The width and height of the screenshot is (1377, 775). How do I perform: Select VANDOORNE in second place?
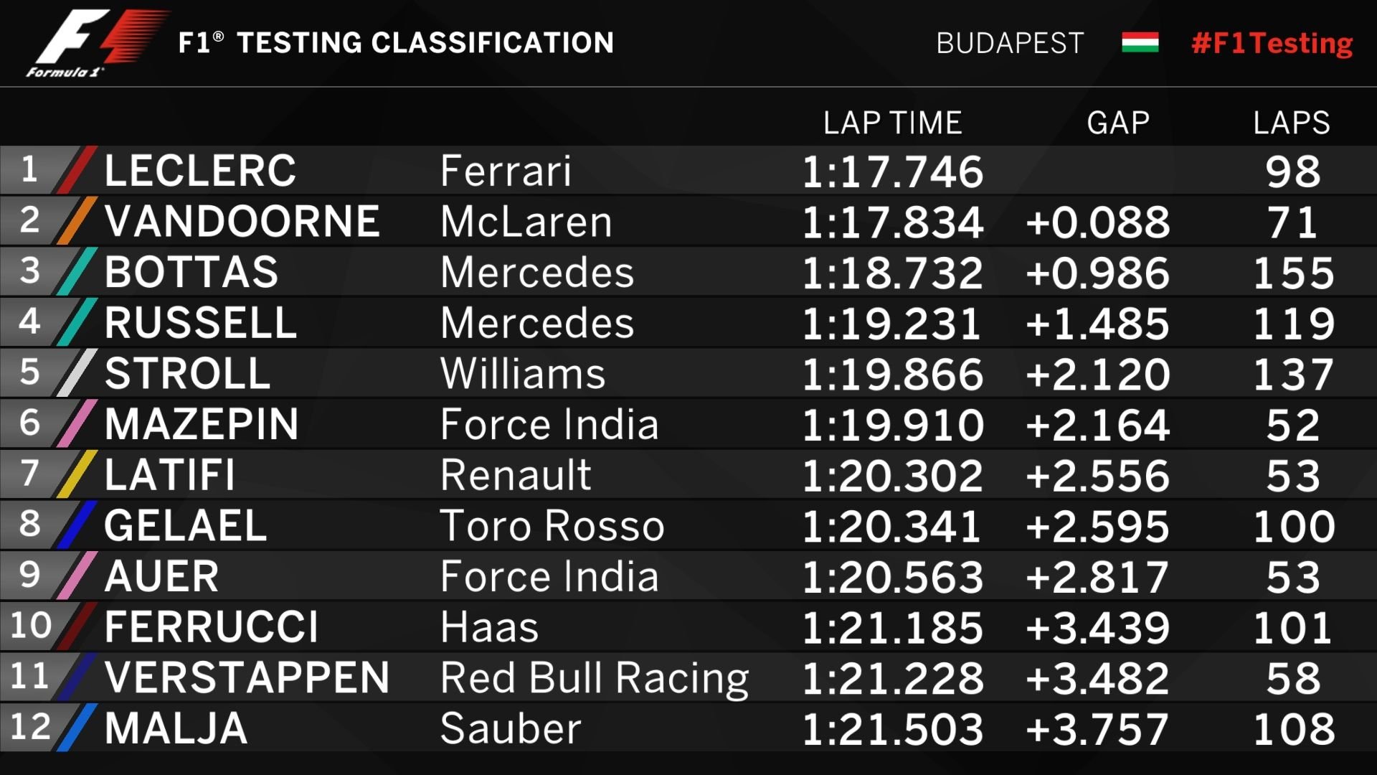pos(242,221)
